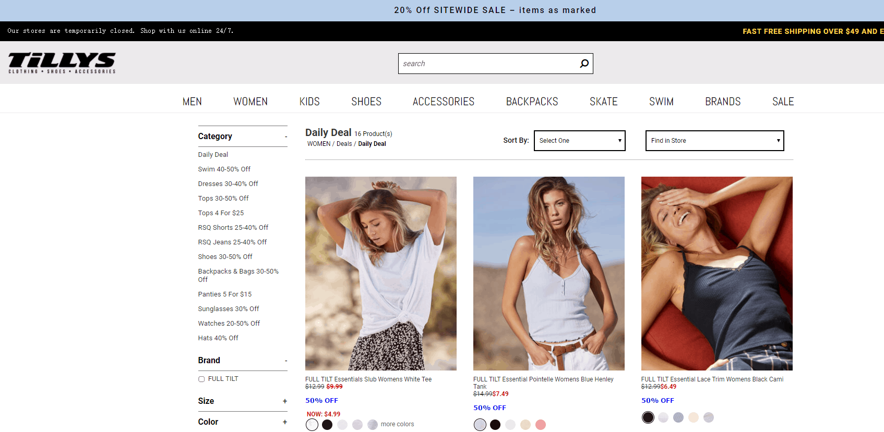Open the BACKPACKS menu
Viewport: 884px width, 432px height.
[x=532, y=102]
